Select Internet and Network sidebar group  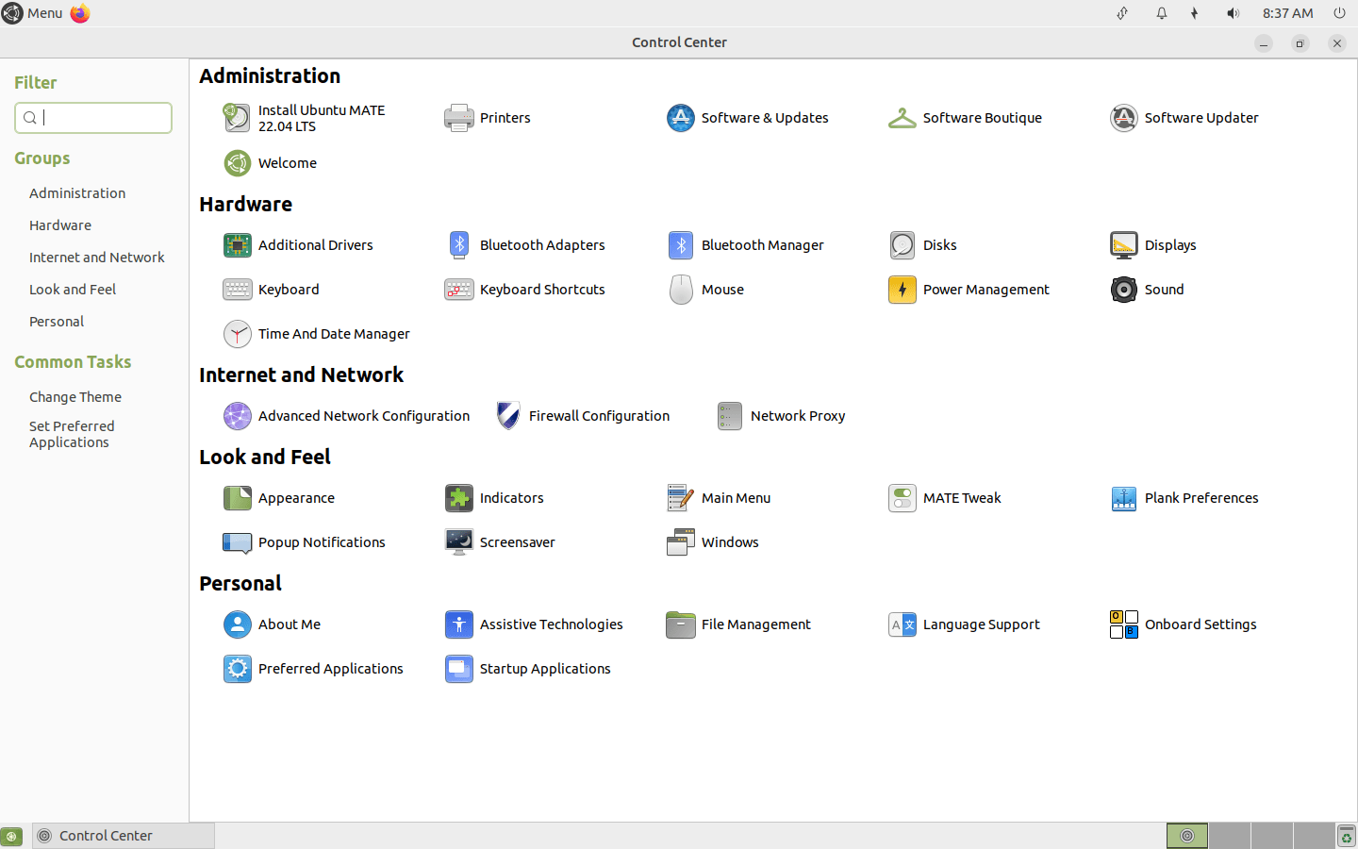[96, 258]
